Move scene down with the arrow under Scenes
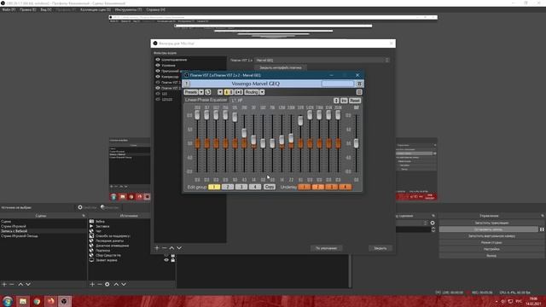The height and width of the screenshot is (307, 546). [x=28, y=284]
